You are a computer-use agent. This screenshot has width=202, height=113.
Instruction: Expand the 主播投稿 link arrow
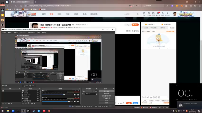[154, 24]
